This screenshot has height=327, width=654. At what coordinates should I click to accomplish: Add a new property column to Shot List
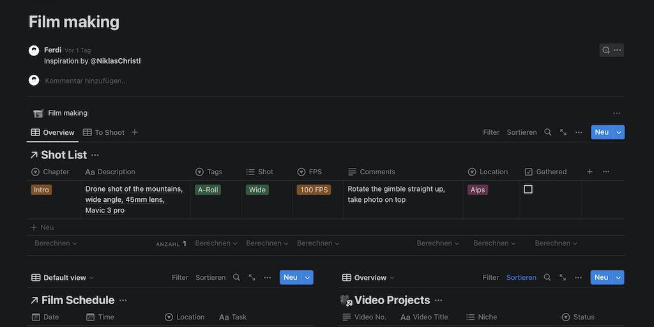tap(589, 172)
